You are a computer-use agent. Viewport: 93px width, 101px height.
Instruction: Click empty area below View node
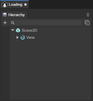51,70
